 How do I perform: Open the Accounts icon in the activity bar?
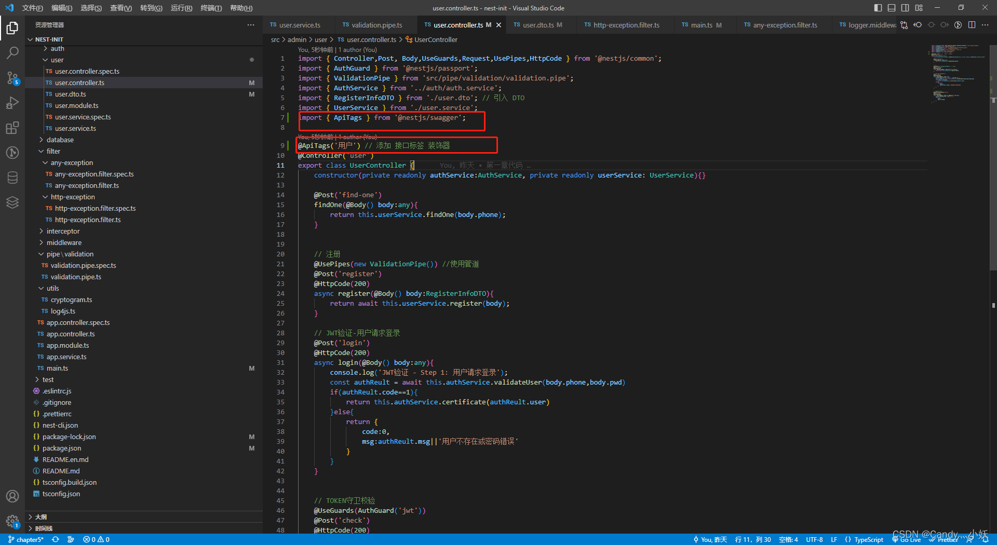click(x=12, y=496)
